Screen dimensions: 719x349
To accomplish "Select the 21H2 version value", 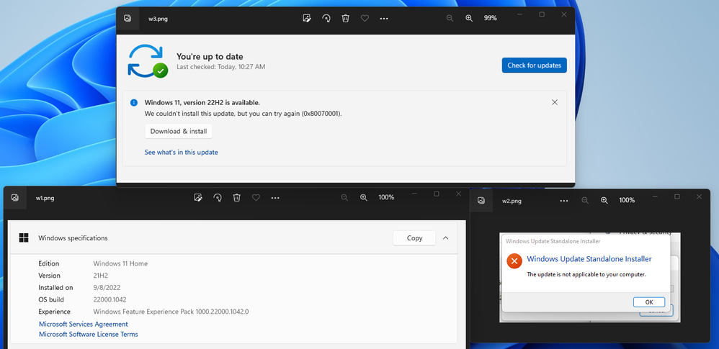I will click(100, 276).
